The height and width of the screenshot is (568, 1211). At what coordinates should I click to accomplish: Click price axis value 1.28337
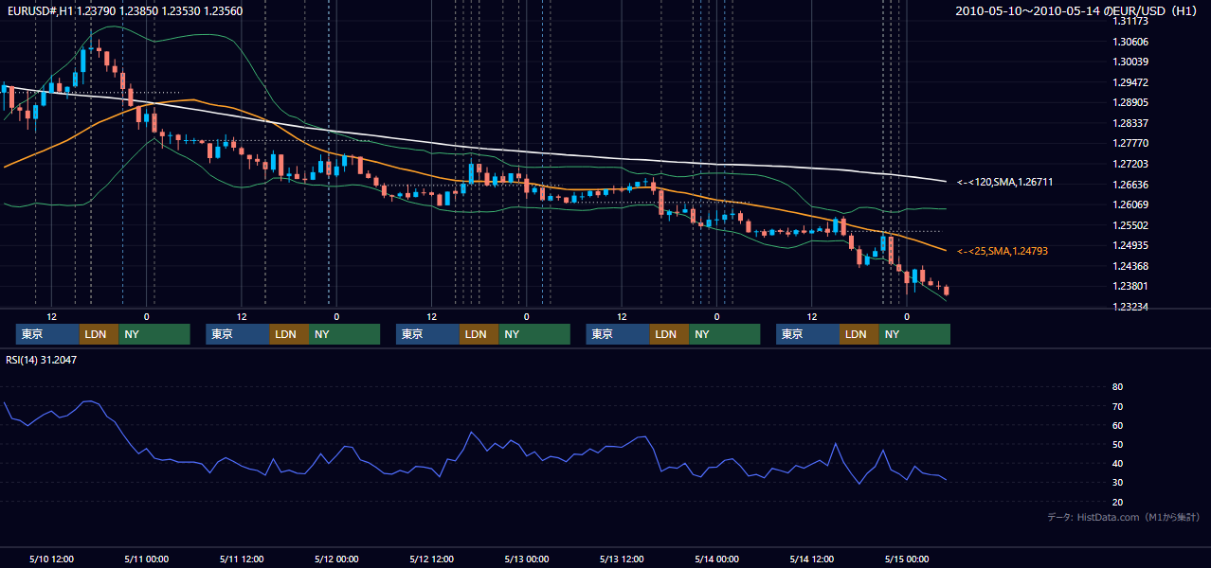1131,123
